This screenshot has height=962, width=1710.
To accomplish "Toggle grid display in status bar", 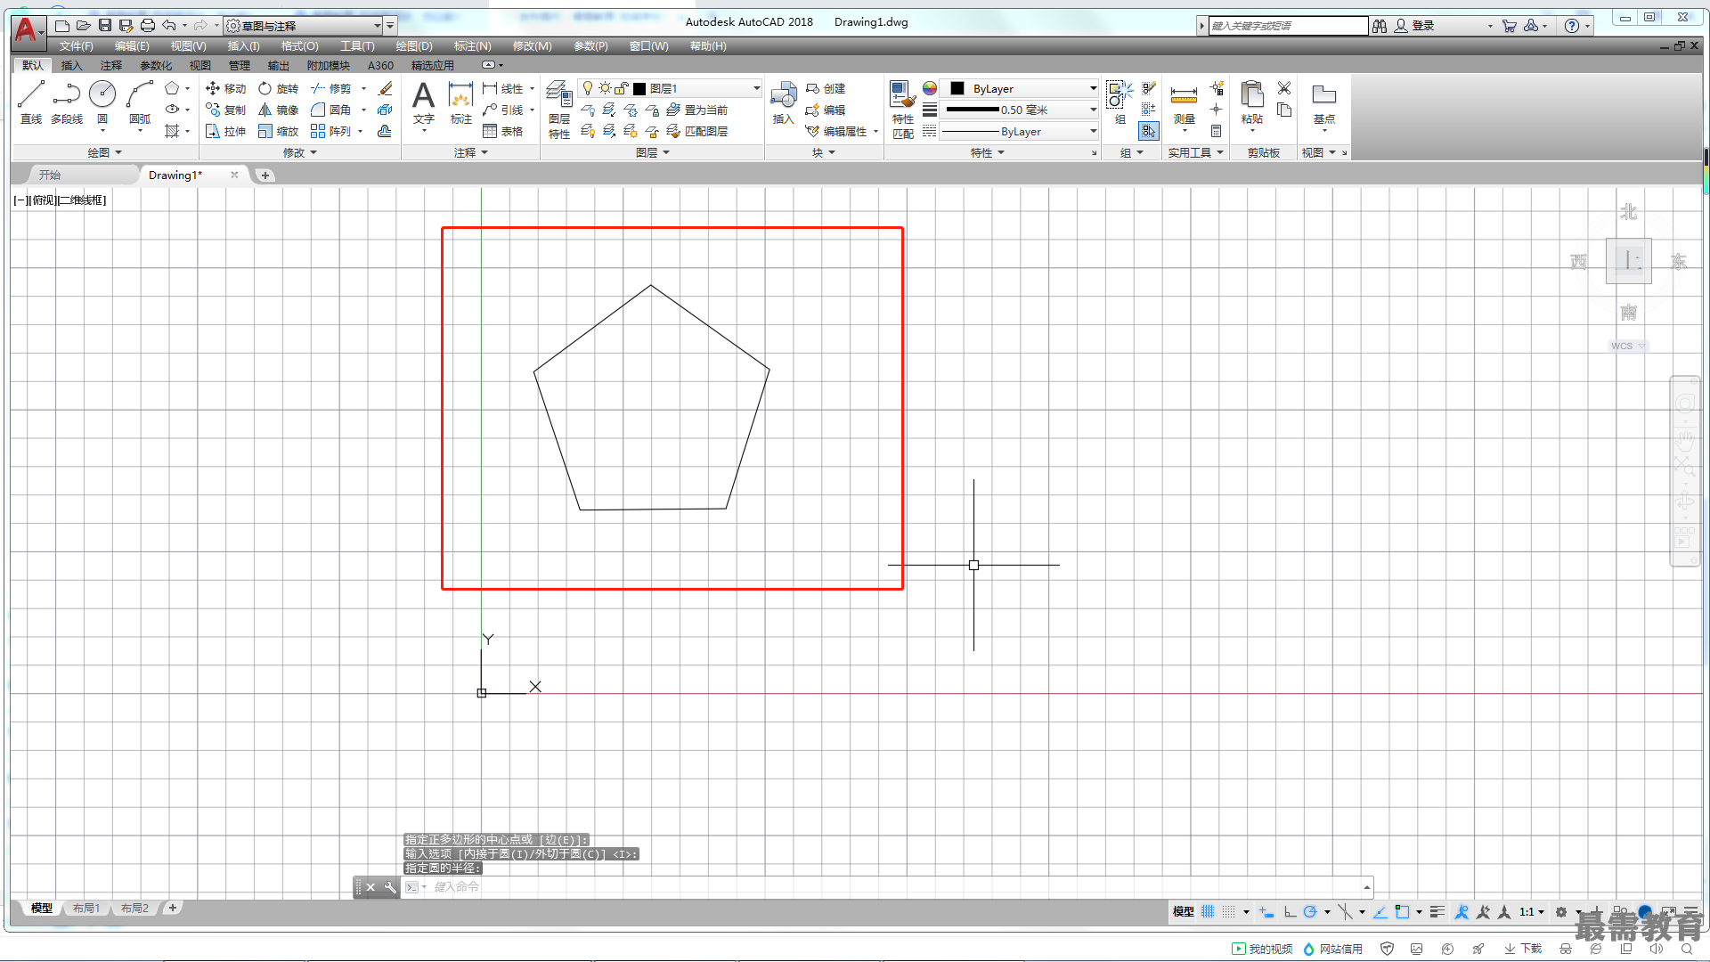I will pos(1208,911).
